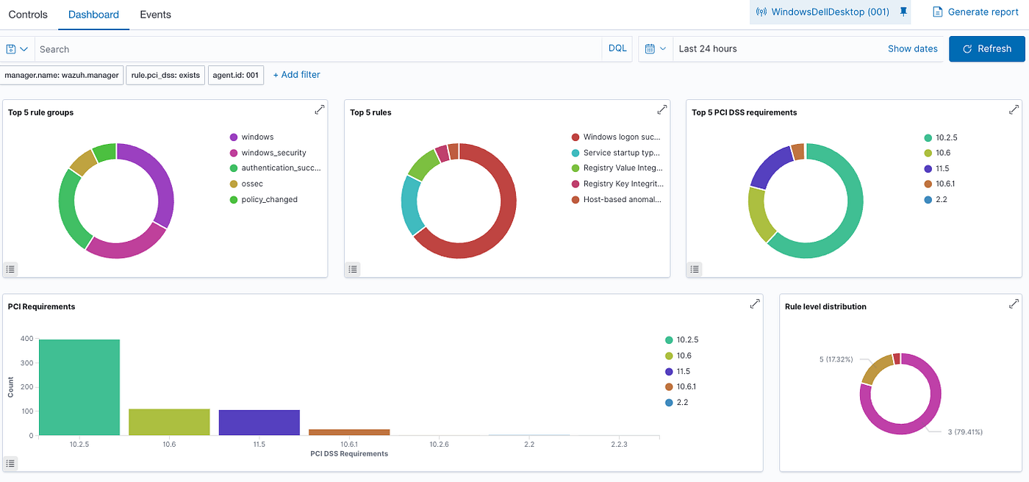Click authentication_success legend entry
1029x482 pixels.
tap(276, 168)
